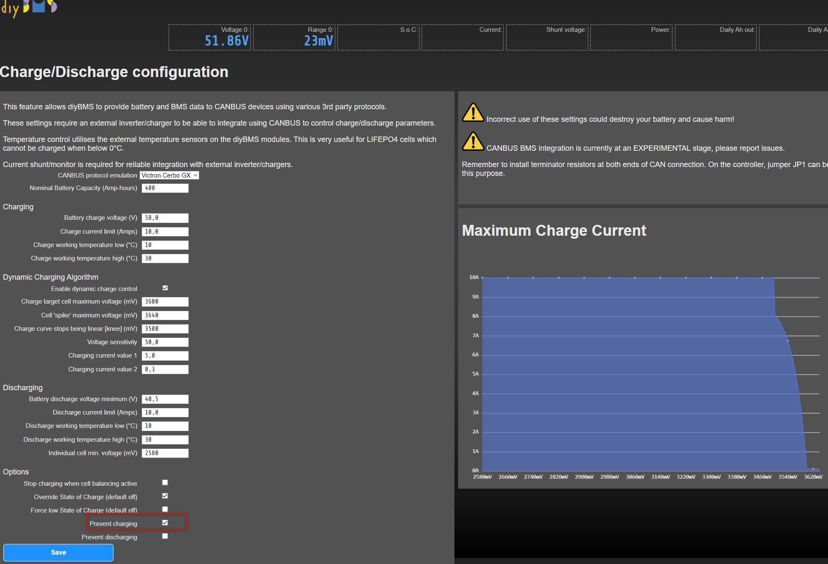This screenshot has width=828, height=564.
Task: Click Battery discharge voltage minimum field
Action: [x=165, y=399]
